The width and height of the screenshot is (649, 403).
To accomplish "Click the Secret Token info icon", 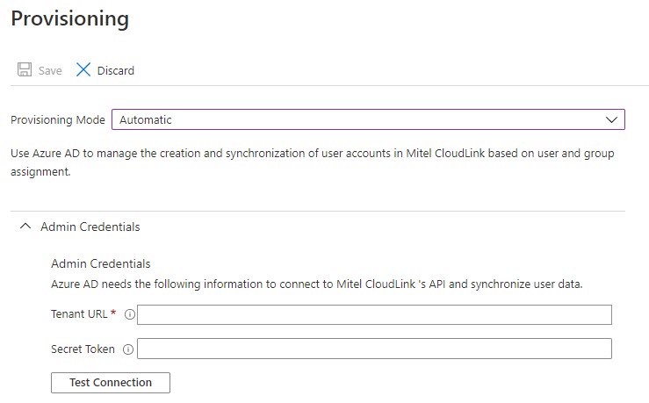I will (x=128, y=349).
